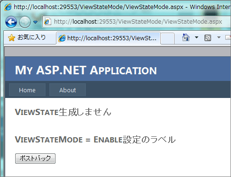The width and height of the screenshot is (231, 177).
Task: Click the ViewState生成しません label
Action: (63, 112)
